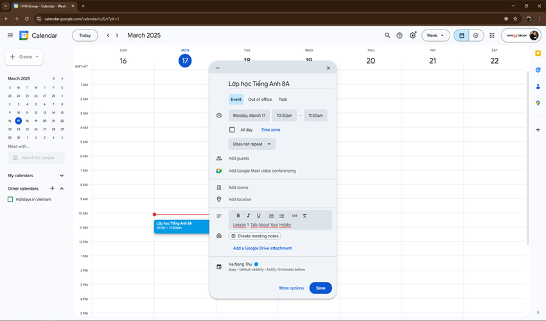Select the Lớp học Tiếng Anh 8A event block
Screen dimensions: 546x321
tap(182, 227)
